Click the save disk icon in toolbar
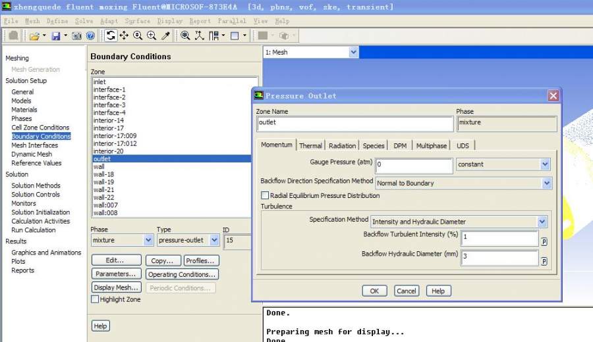The width and height of the screenshot is (593, 342). (x=56, y=36)
